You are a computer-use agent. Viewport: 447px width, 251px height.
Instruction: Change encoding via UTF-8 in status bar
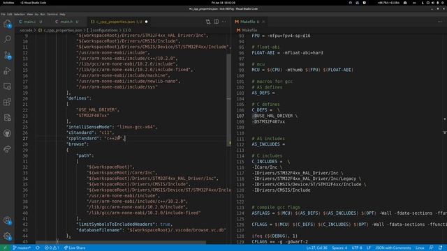point(357,248)
